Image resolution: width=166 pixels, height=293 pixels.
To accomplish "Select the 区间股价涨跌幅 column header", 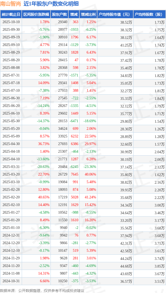I will (36, 14).
